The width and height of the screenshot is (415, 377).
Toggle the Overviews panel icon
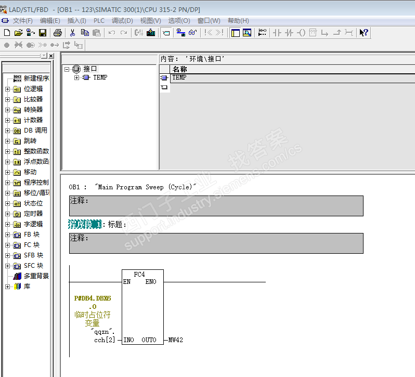(235, 33)
